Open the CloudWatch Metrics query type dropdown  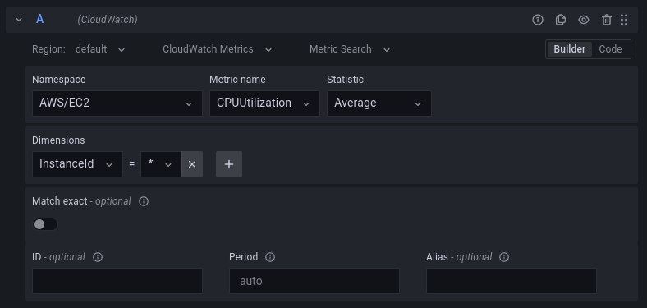217,49
